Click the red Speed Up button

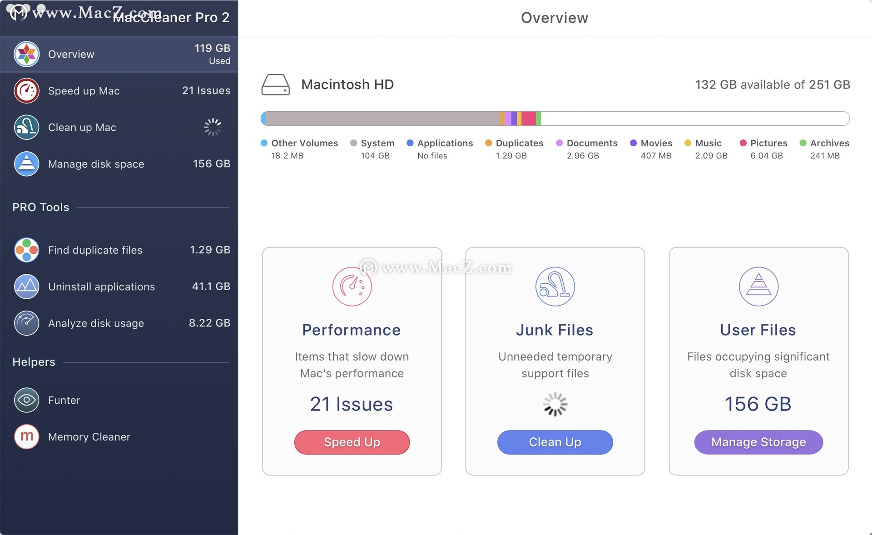(352, 442)
